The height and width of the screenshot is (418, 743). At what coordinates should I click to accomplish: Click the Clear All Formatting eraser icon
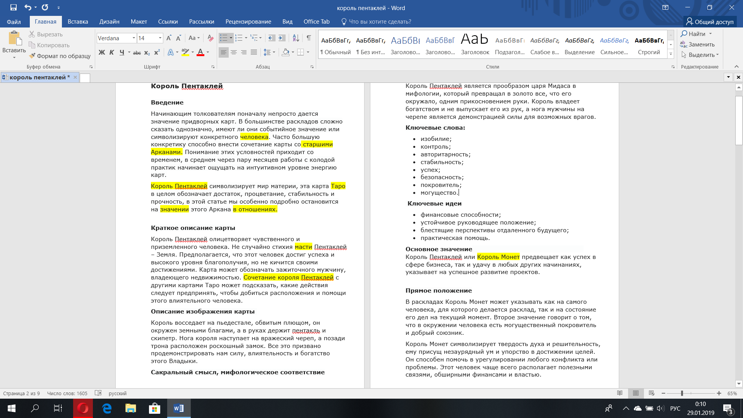tap(211, 38)
